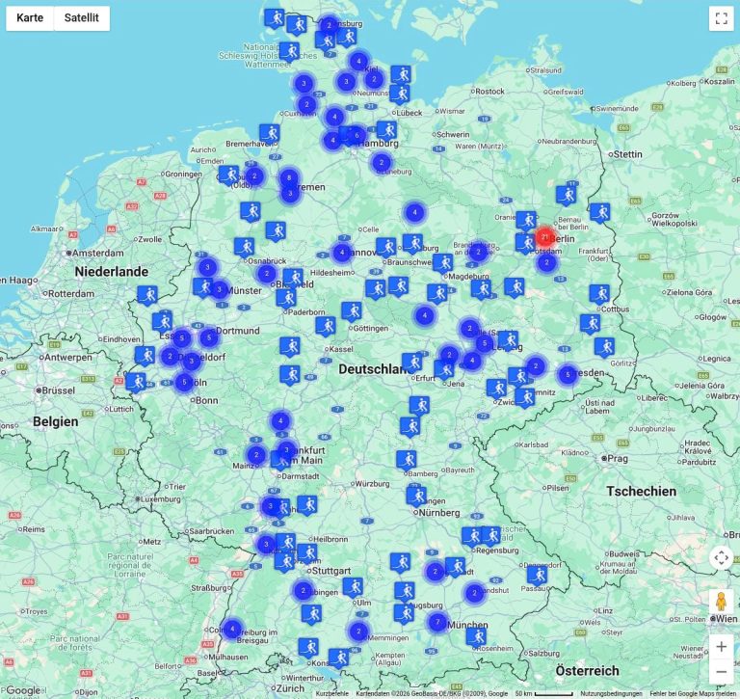The height and width of the screenshot is (699, 740).
Task: Toggle the 50 km scale bar units
Action: click(544, 694)
